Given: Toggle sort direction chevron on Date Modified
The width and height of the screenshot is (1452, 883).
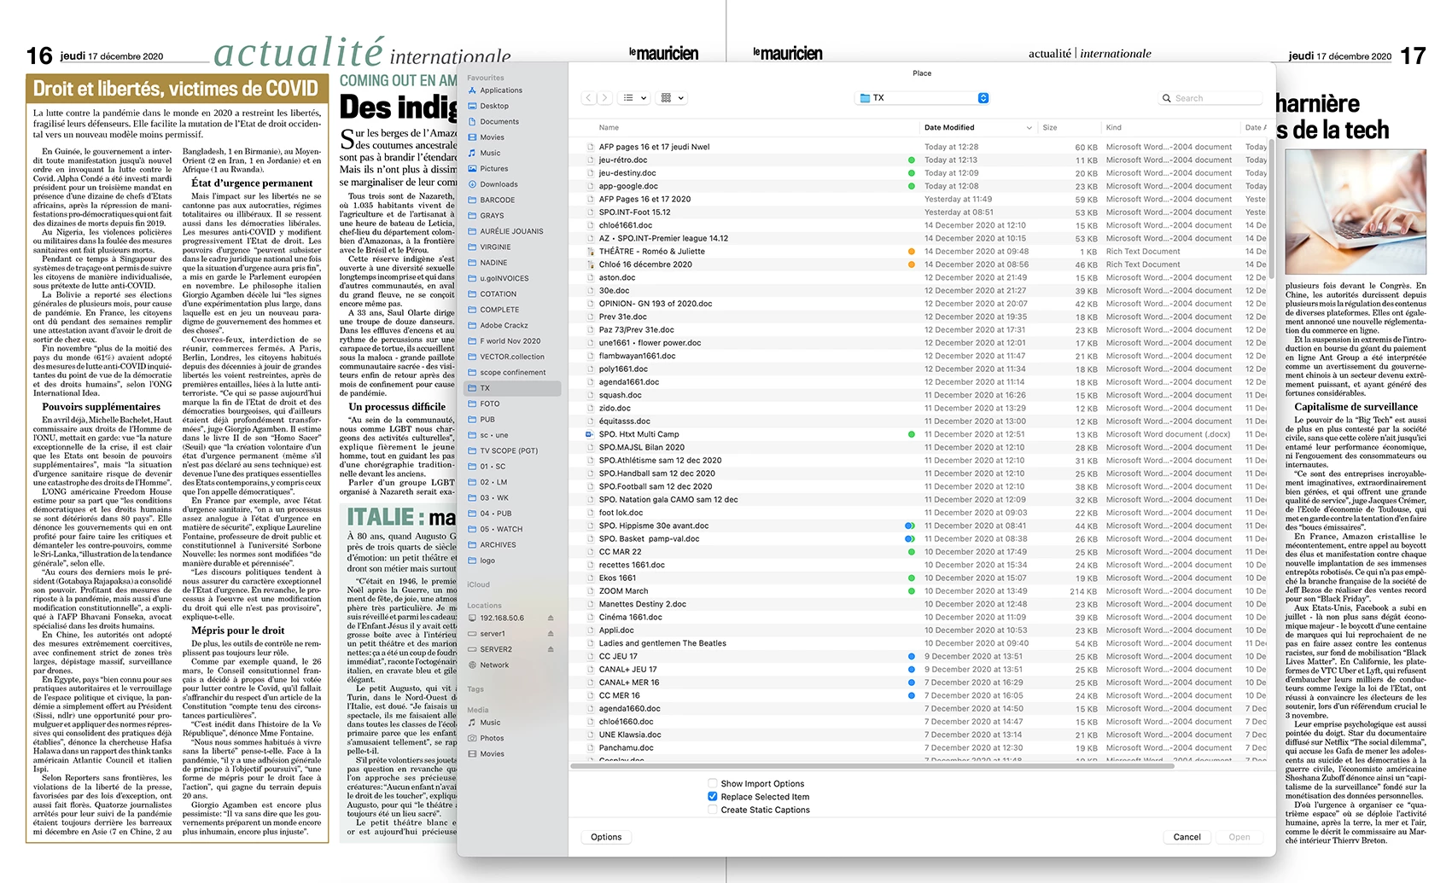Looking at the screenshot, I should coord(1029,128).
